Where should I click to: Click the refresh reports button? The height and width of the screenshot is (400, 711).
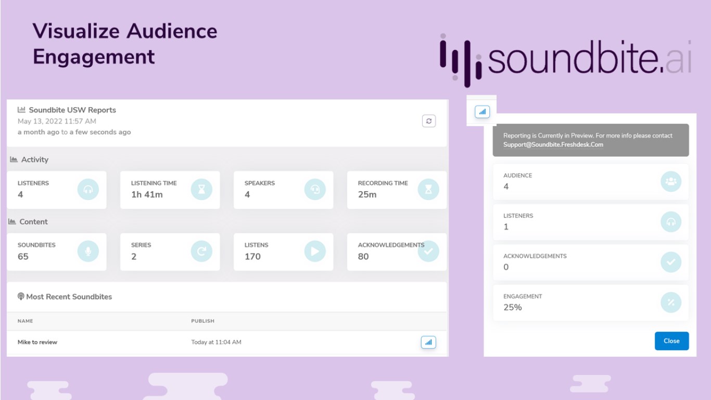[x=428, y=121]
